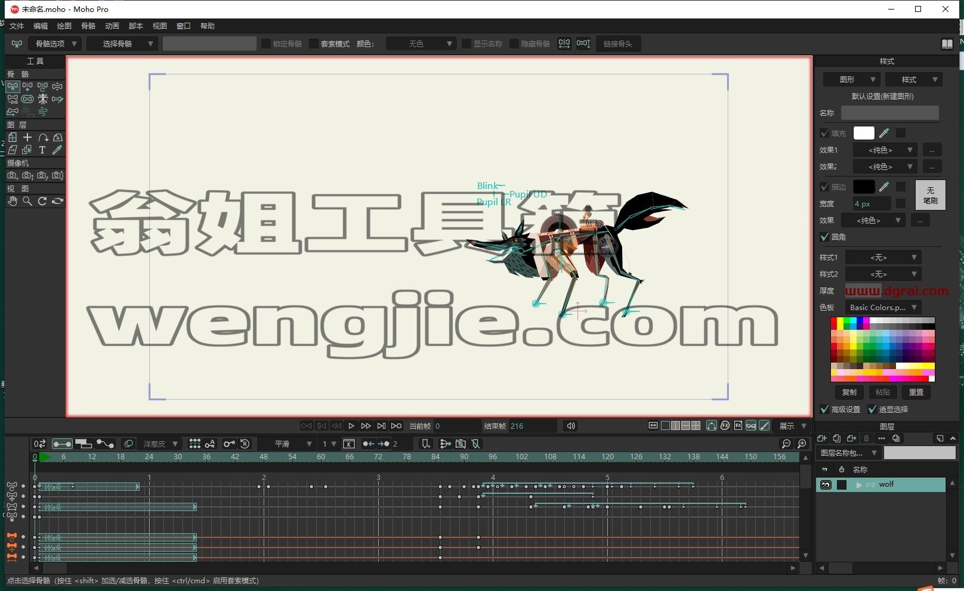Toggle the Checker selection checkbox (透显选择)
Viewport: 964px width, 591px height.
tap(872, 409)
